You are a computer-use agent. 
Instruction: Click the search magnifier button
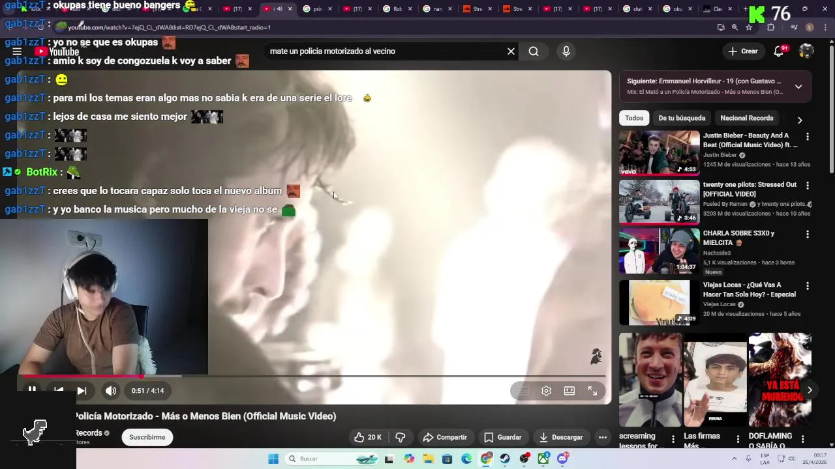pyautogui.click(x=534, y=51)
